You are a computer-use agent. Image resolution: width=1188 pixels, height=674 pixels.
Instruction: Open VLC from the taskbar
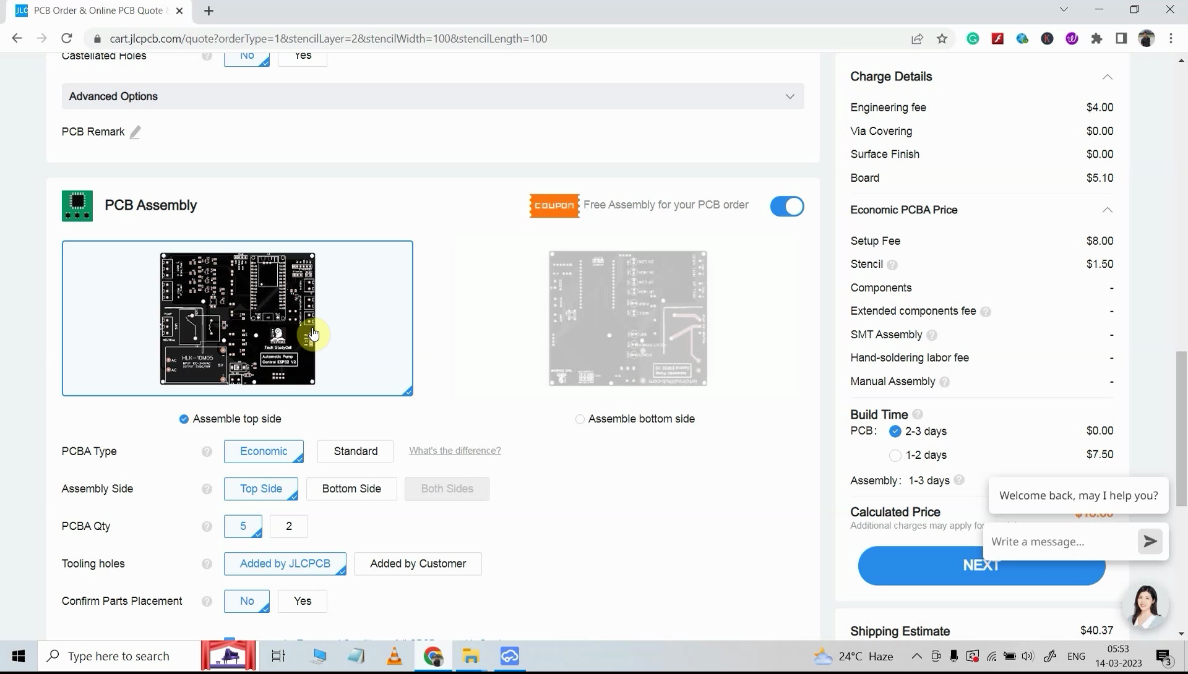tap(394, 656)
